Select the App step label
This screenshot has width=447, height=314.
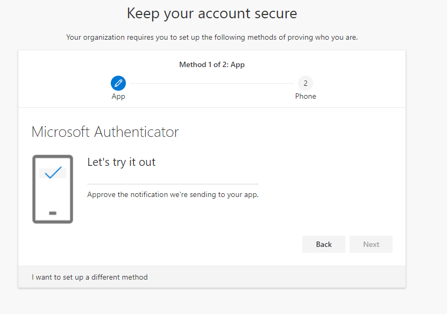tap(118, 97)
